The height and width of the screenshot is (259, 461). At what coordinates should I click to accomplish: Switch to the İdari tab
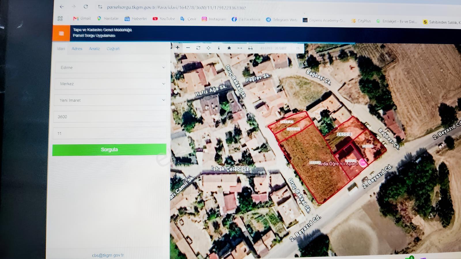click(x=61, y=49)
